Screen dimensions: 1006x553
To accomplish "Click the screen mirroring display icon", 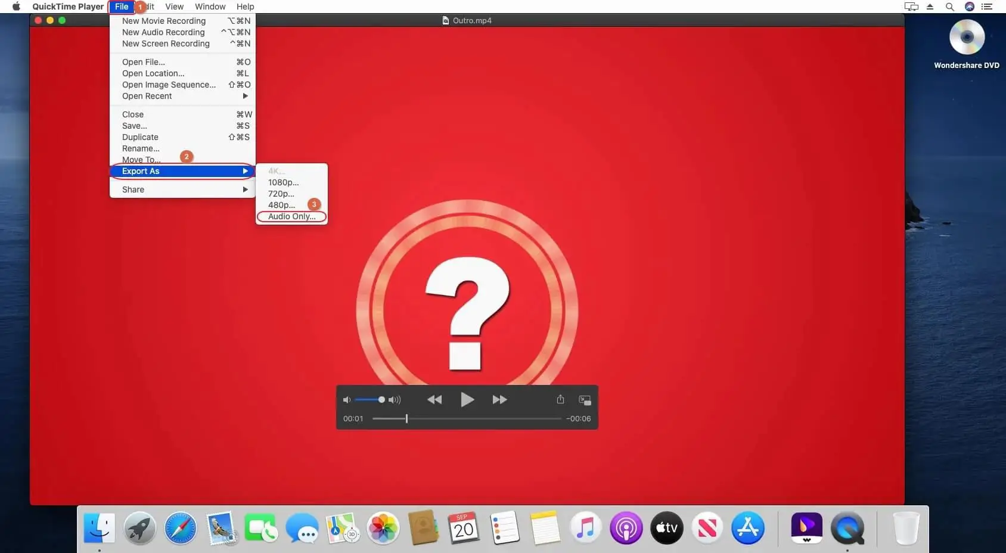I will [x=911, y=7].
